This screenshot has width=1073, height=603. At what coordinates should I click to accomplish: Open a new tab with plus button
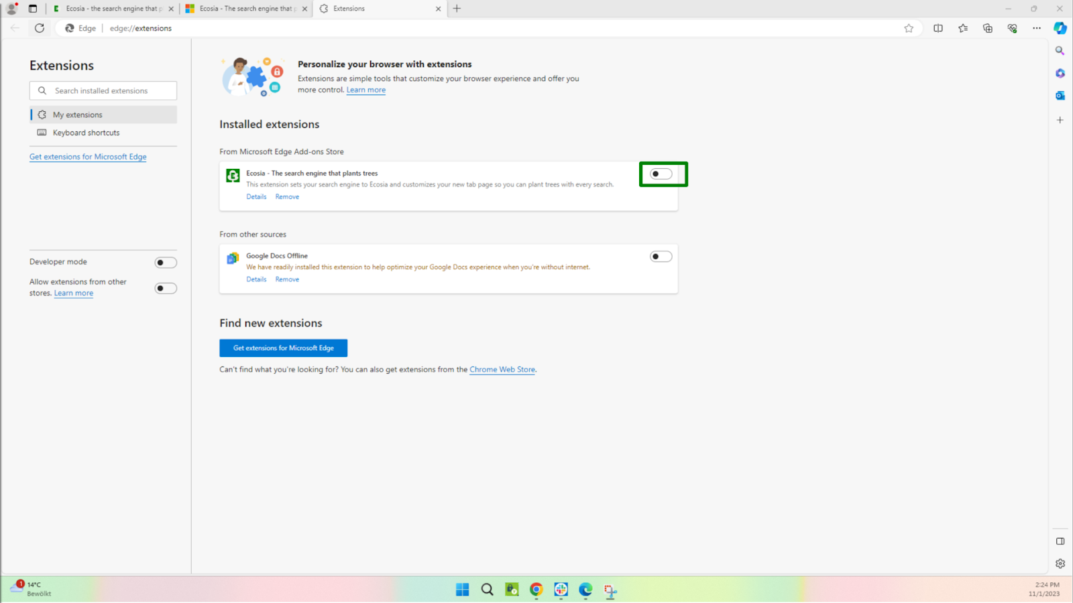457,9
